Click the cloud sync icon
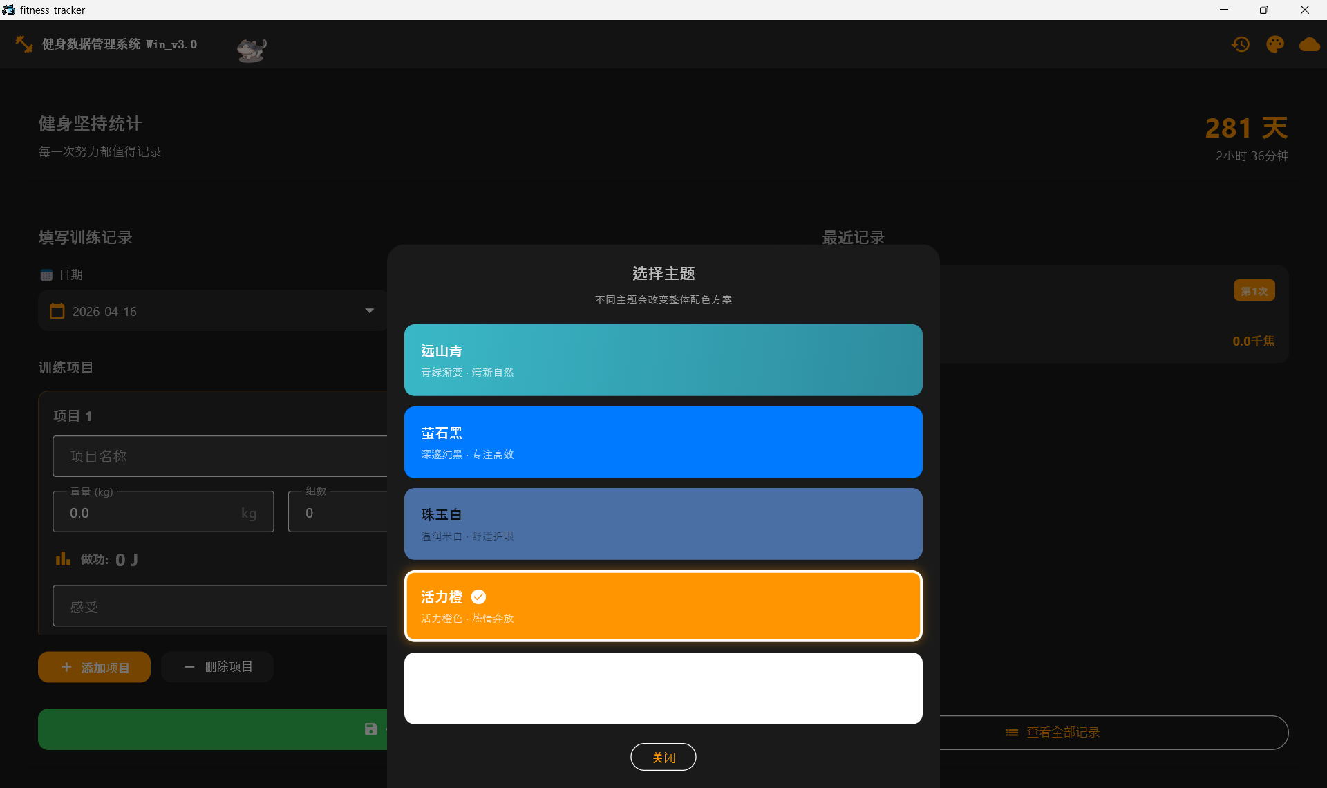The width and height of the screenshot is (1327, 788). pos(1309,44)
